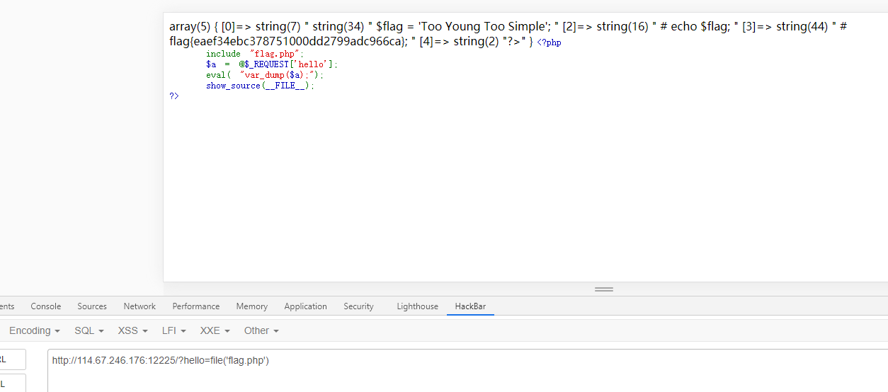Open the Security tab
Viewport: 888px width, 392px height.
click(358, 306)
